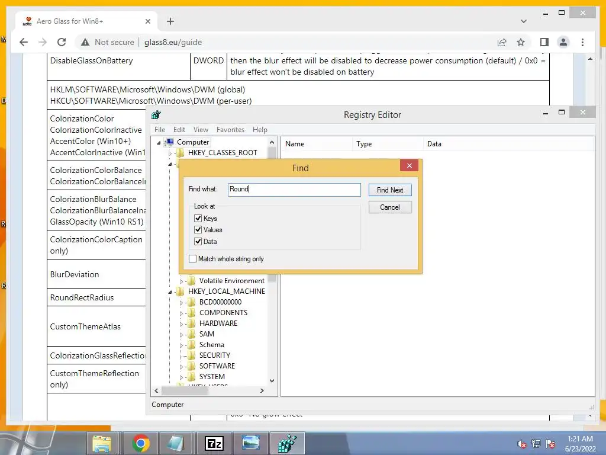Click the Name column header

click(317, 144)
